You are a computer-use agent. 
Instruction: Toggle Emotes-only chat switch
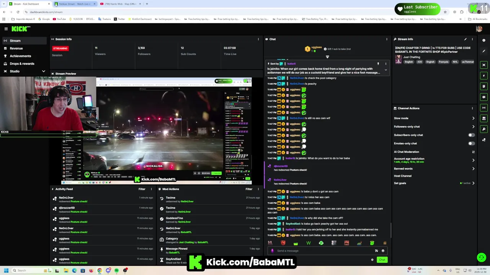(x=471, y=144)
